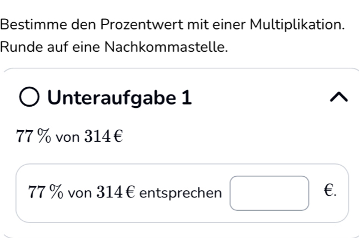Click the word 'von' in the line below the heading
The image size is (359, 238).
(x=66, y=136)
